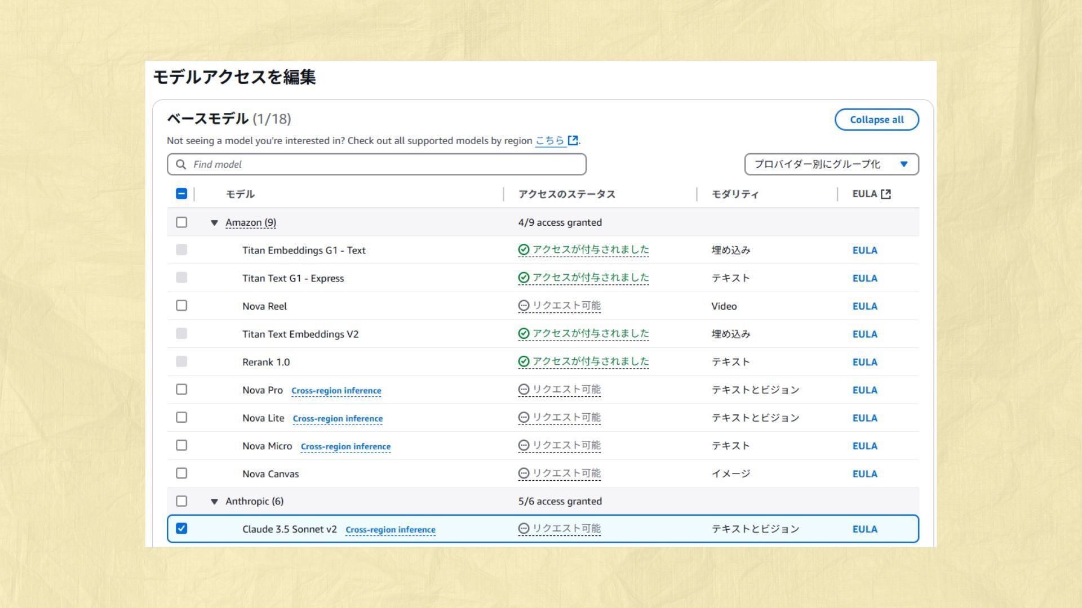This screenshot has width=1082, height=608.
Task: Click the search magnifier icon in Find model
Action: 181,164
